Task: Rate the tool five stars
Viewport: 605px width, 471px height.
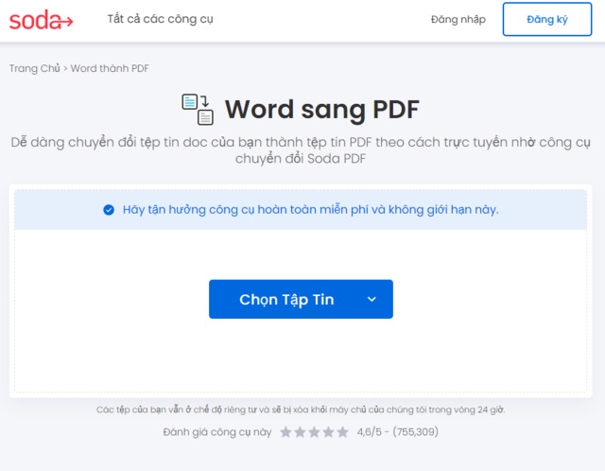Action: (342, 432)
